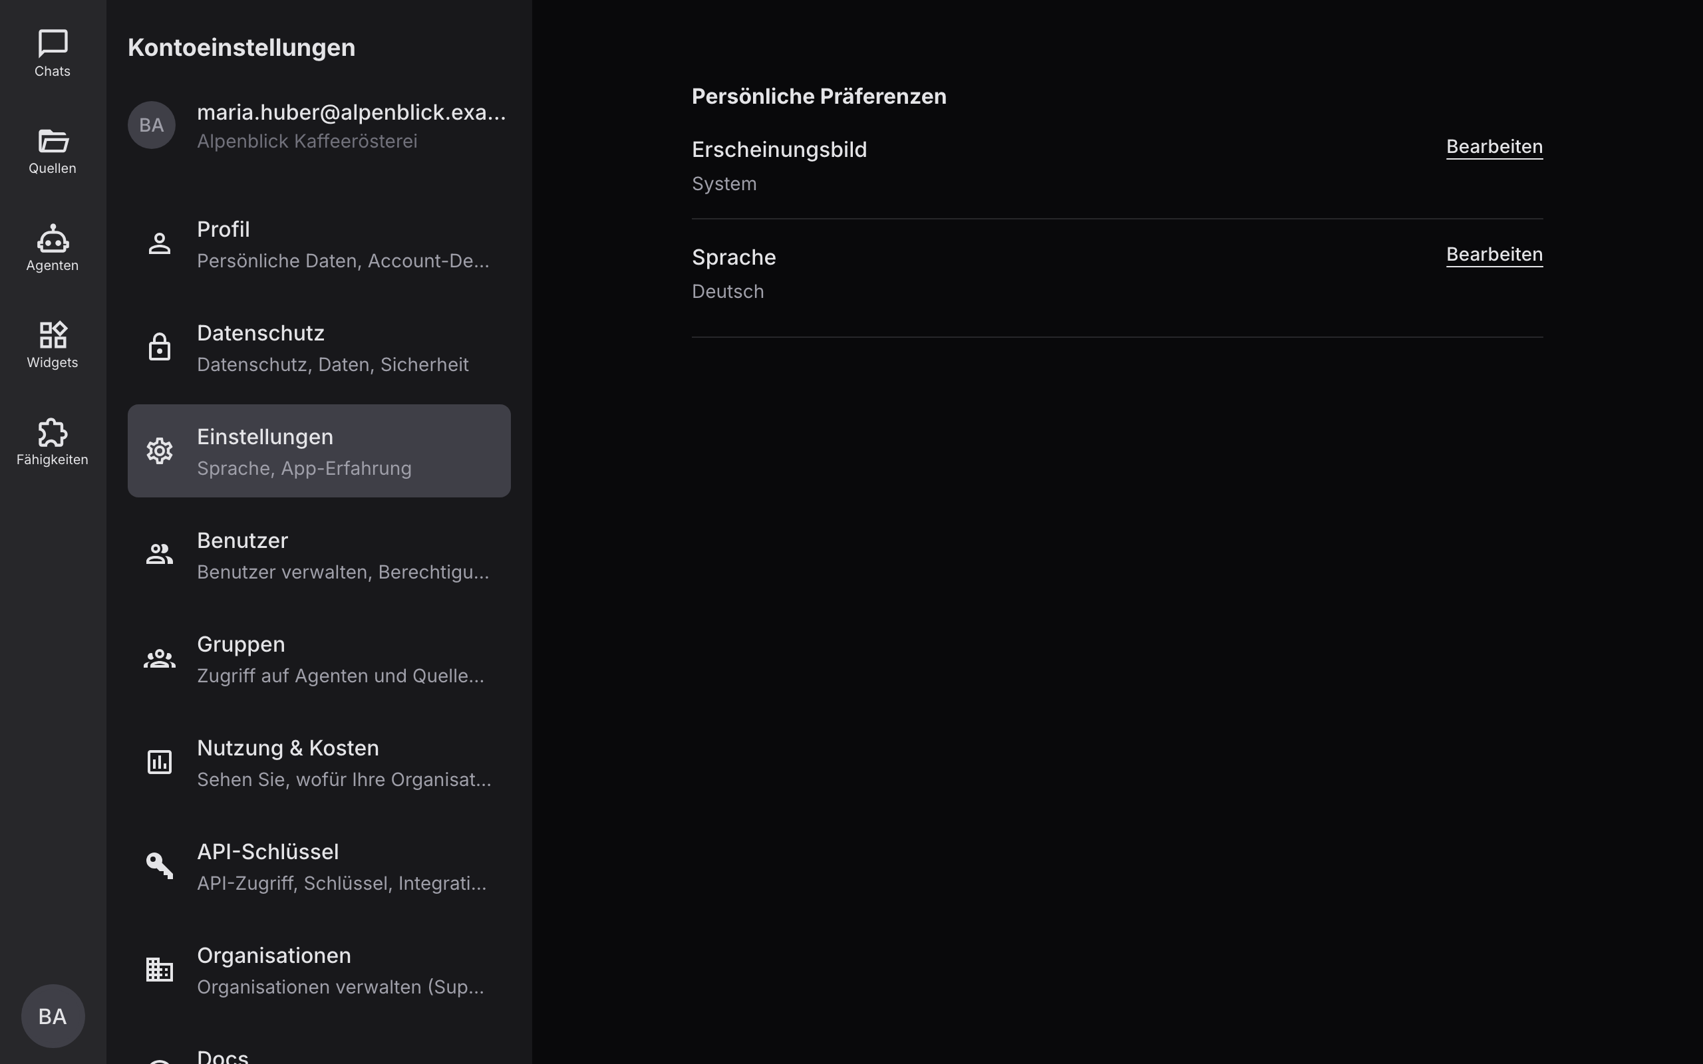1703x1064 pixels.
Task: Click the Profil person icon
Action: point(160,243)
